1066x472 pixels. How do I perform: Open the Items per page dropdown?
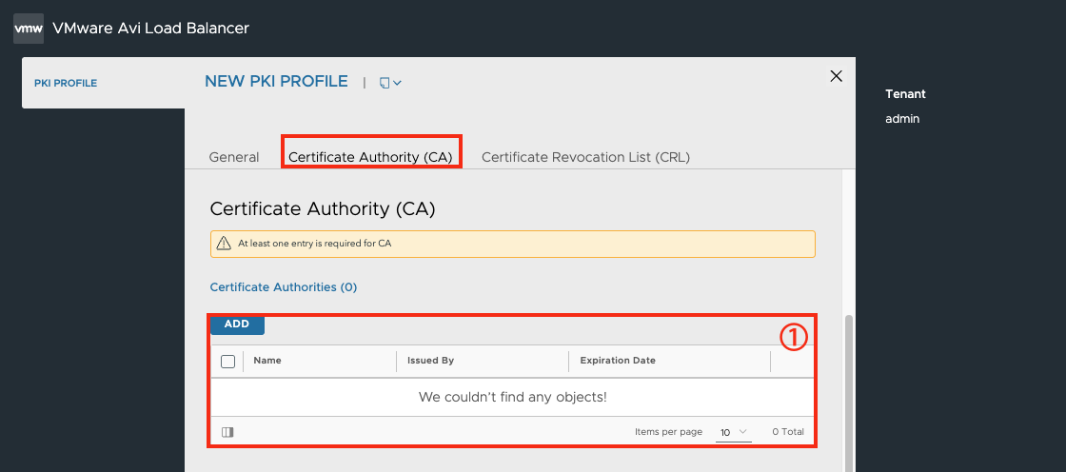point(734,433)
